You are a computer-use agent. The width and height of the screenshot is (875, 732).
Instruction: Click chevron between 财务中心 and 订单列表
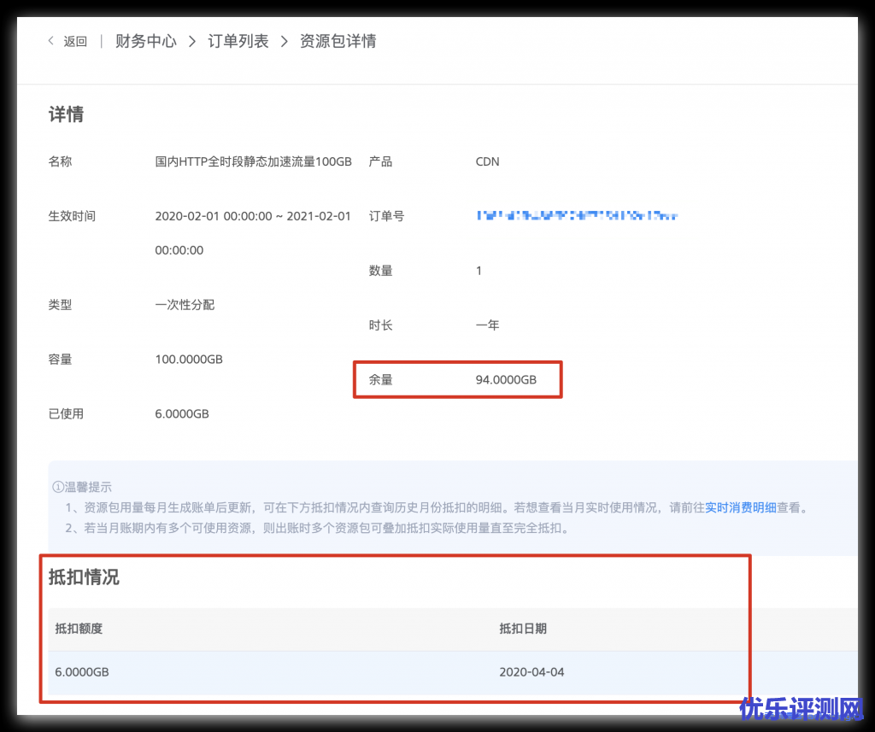[192, 41]
